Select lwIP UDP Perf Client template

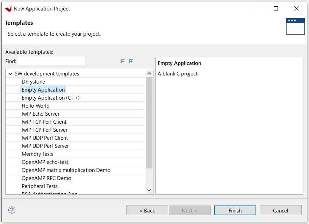(x=45, y=138)
